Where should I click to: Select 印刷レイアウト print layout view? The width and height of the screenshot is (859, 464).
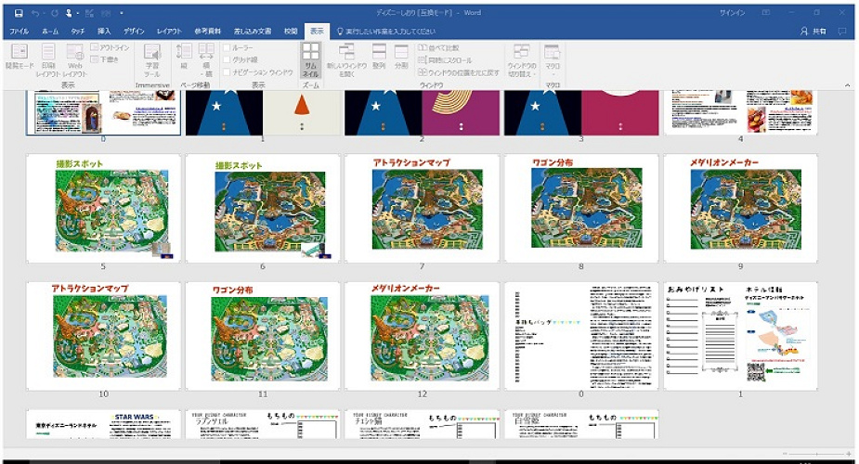tap(47, 58)
